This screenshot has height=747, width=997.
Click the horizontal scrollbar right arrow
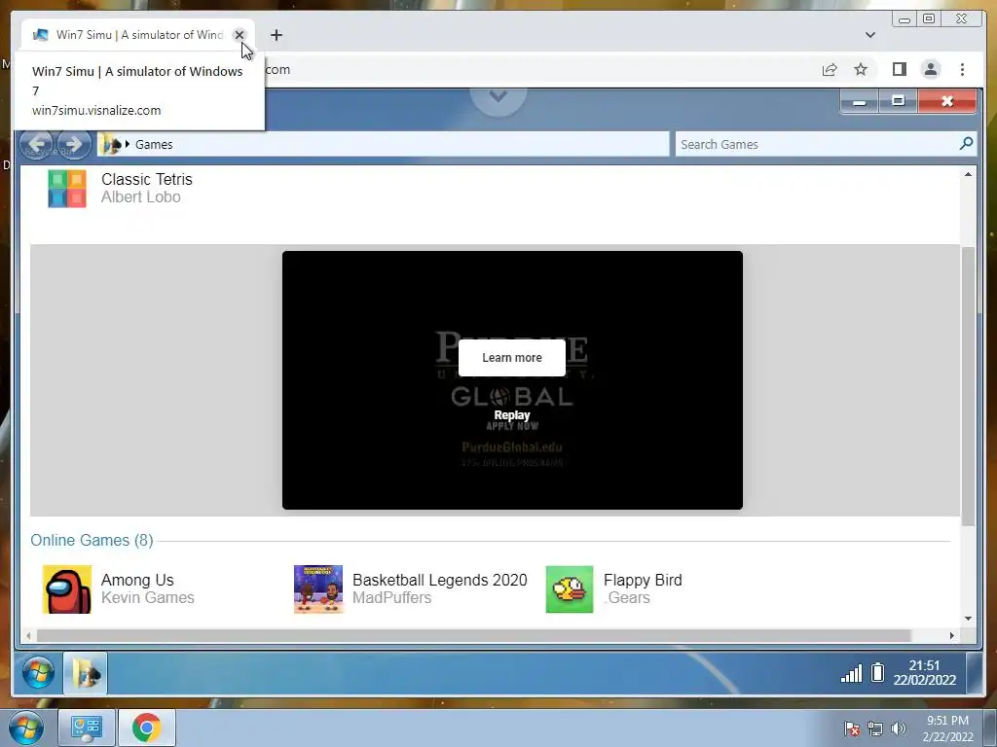952,636
